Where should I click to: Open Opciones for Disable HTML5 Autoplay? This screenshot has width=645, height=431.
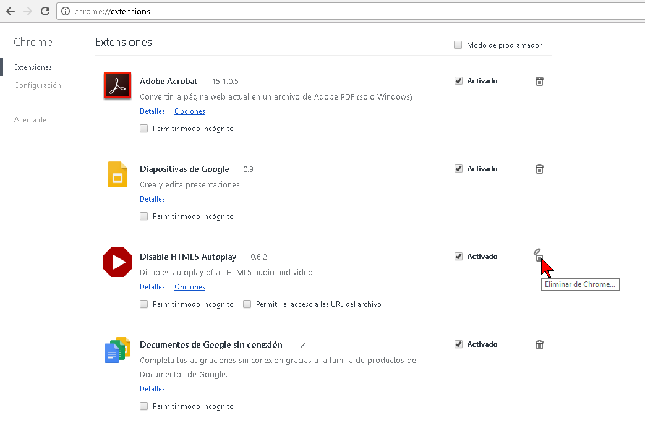(x=190, y=287)
